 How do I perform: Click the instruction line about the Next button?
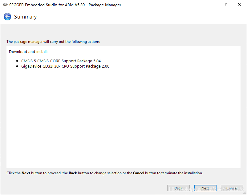[x=105, y=173]
